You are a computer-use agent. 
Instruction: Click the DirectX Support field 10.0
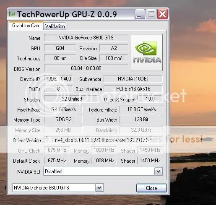click(x=150, y=99)
